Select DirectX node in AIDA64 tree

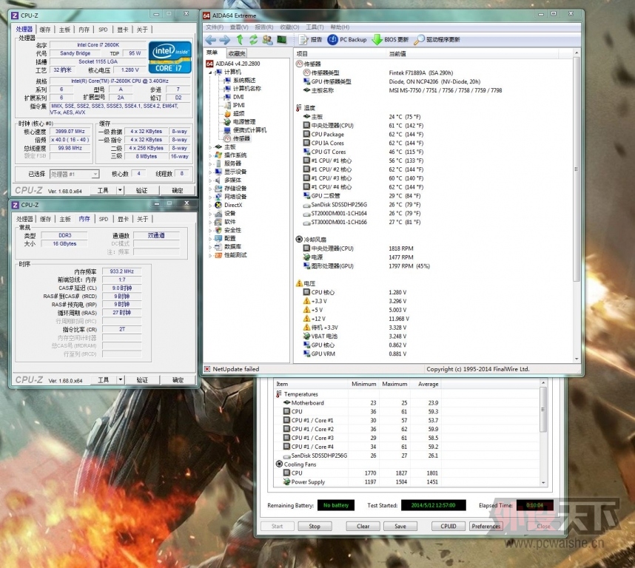(x=229, y=205)
